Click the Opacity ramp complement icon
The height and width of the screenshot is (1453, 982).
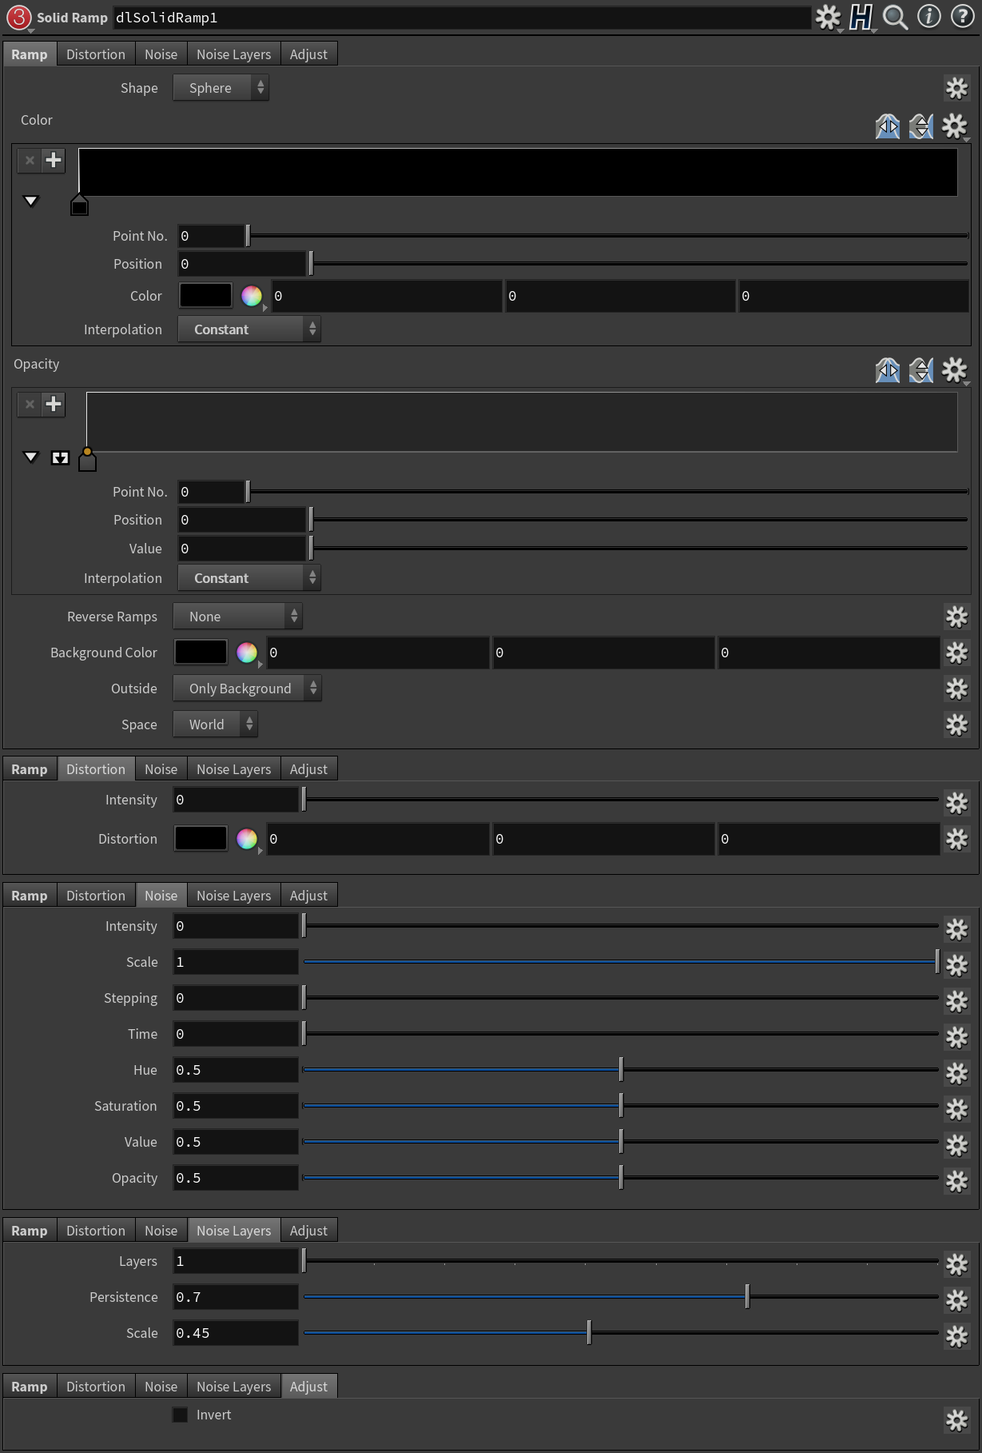coord(920,370)
